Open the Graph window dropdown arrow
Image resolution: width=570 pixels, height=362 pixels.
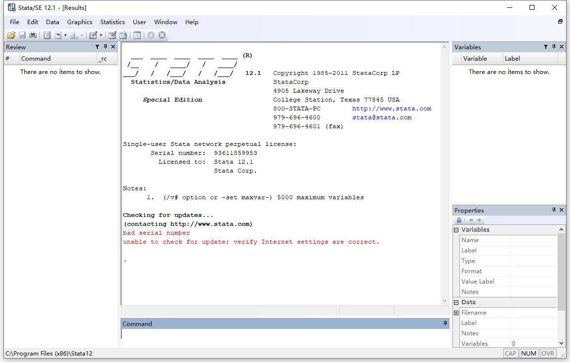(81, 35)
